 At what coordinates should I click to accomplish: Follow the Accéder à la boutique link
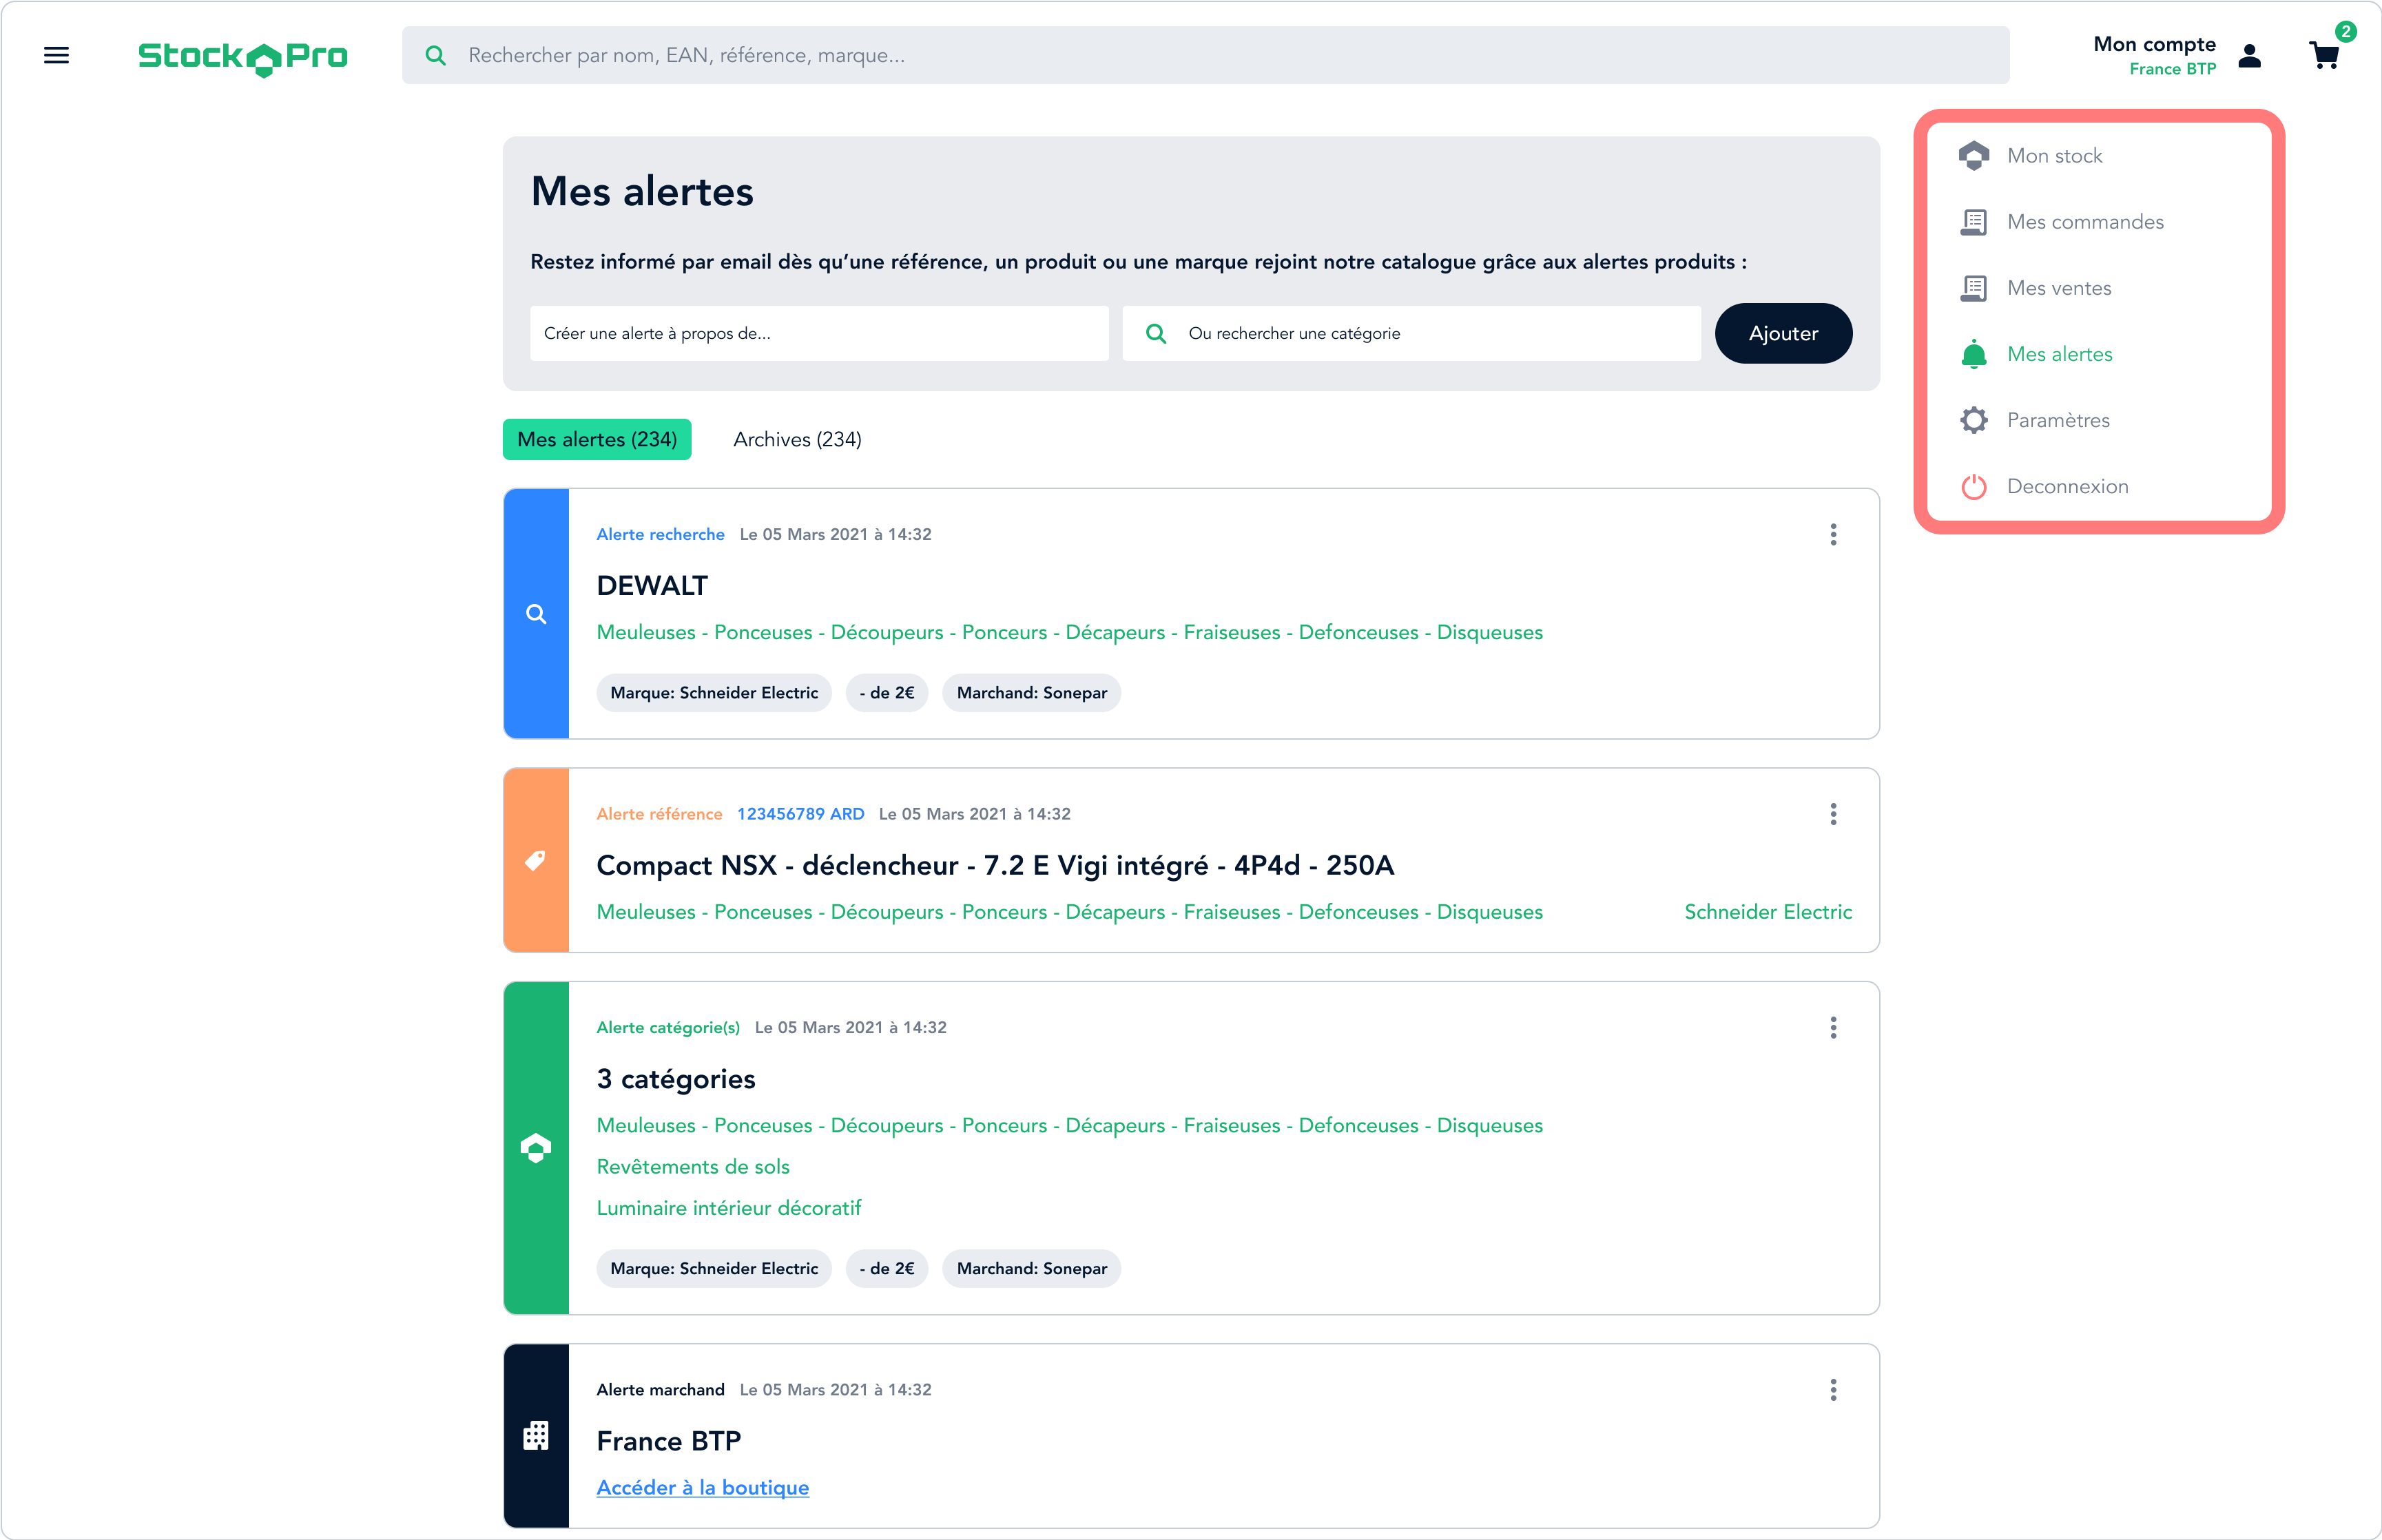tap(702, 1487)
